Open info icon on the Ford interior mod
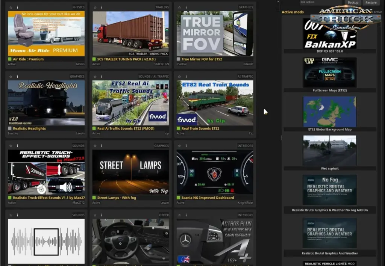The width and height of the screenshot is (385, 266). pos(102,215)
